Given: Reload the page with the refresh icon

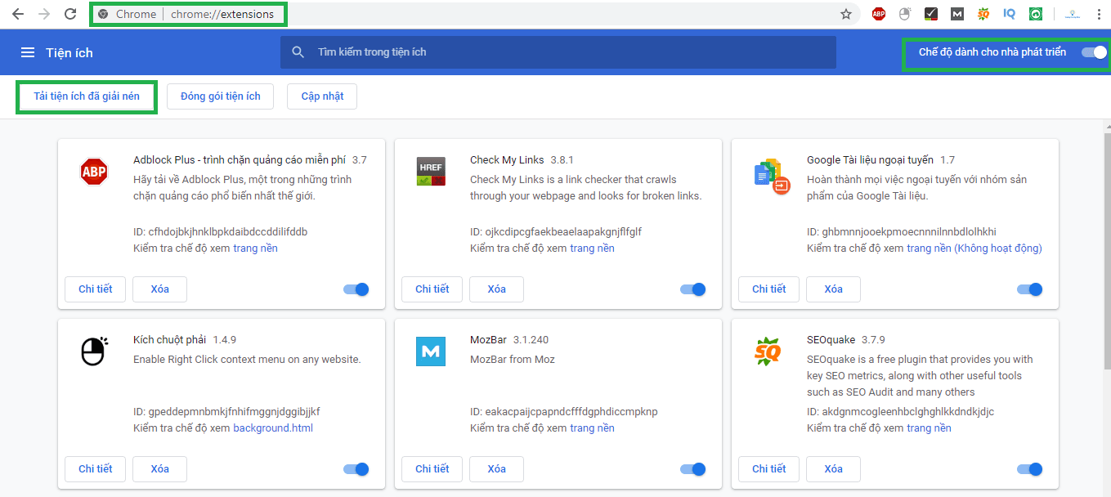Looking at the screenshot, I should coord(70,14).
